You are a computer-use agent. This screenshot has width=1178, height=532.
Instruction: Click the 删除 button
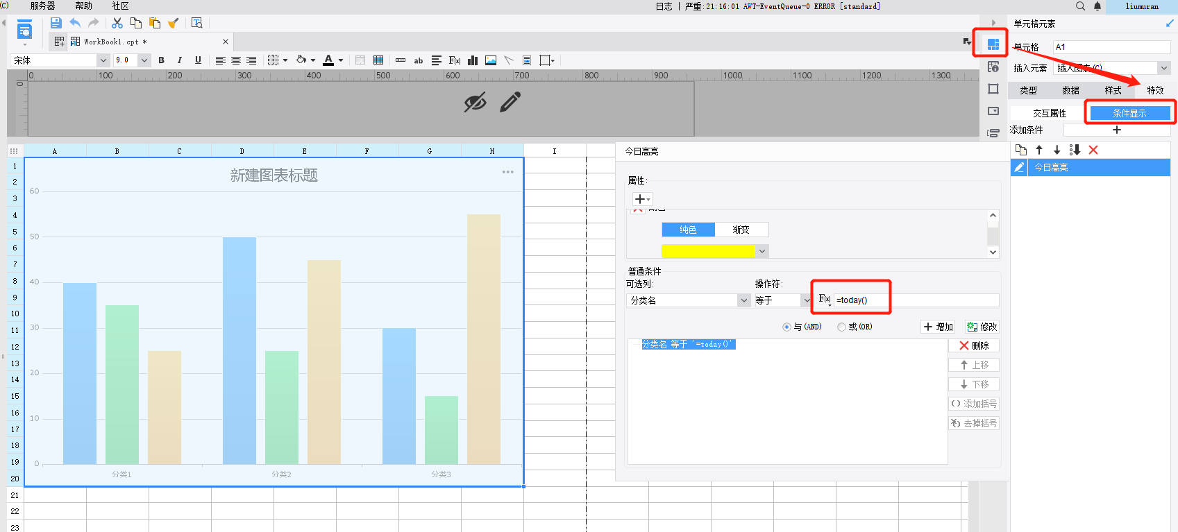pyautogui.click(x=974, y=345)
